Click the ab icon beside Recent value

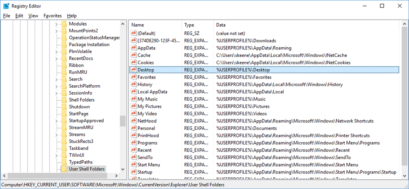[x=133, y=150]
